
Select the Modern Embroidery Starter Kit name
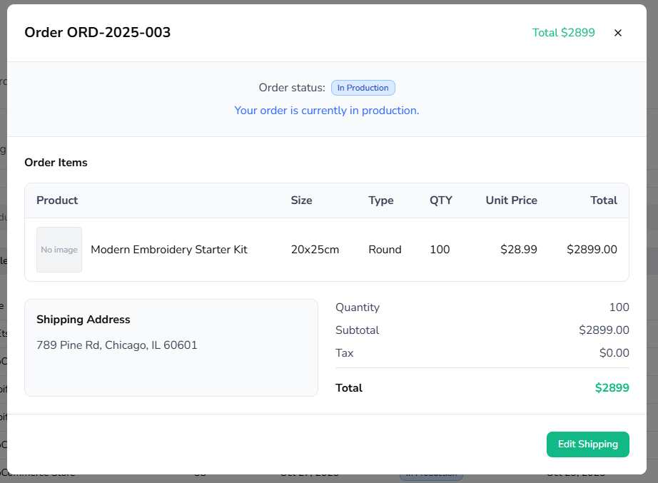pos(168,250)
